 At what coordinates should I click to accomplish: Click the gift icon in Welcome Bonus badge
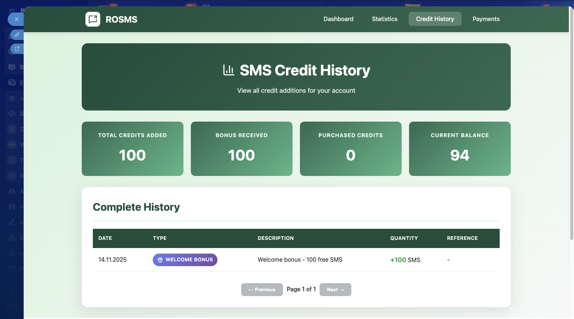tap(160, 260)
